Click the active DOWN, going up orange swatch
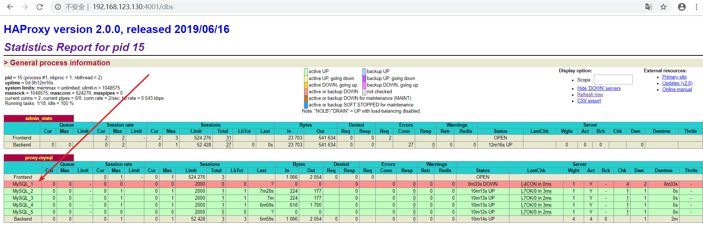 306,85
